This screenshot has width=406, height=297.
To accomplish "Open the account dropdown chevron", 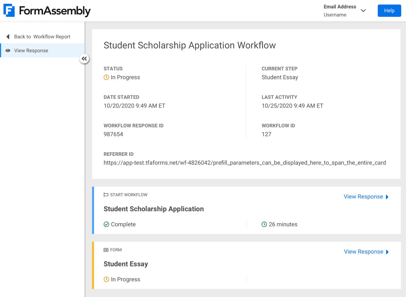I will coord(363,11).
